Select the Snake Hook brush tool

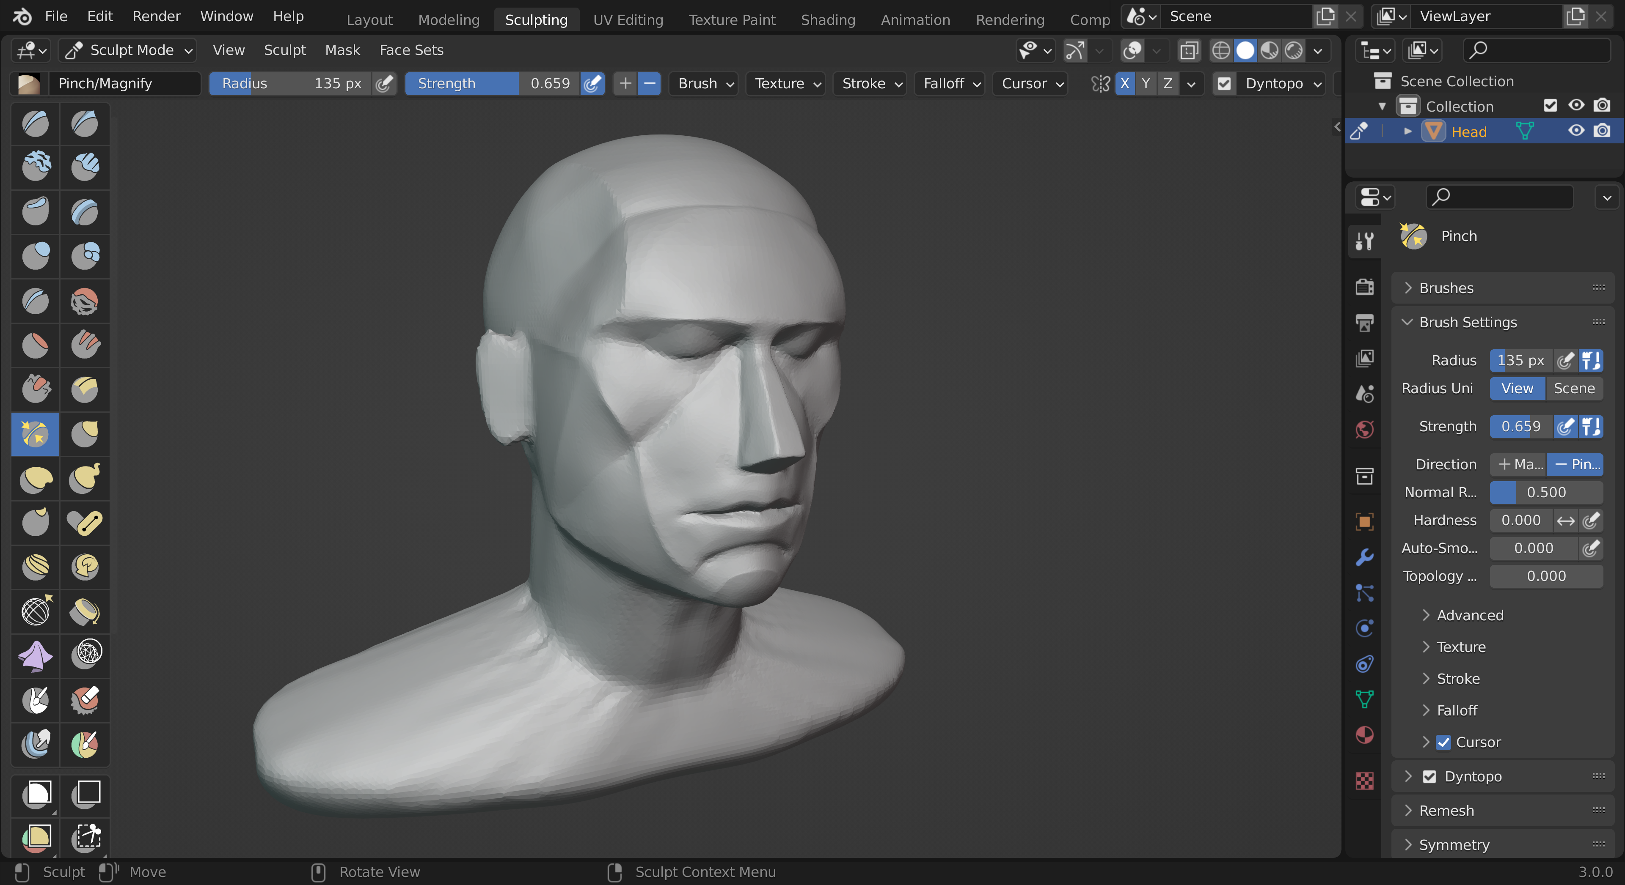pyautogui.click(x=85, y=478)
